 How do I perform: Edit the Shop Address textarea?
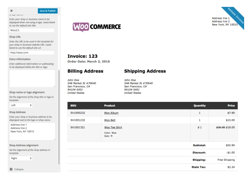[x=32, y=131]
